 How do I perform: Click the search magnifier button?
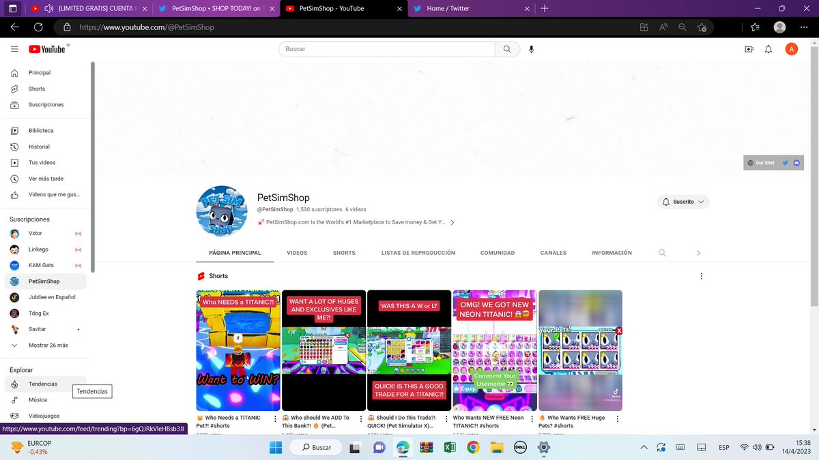pos(507,49)
